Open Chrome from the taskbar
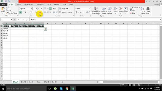Screen dimensions: 162x91 (67, 89)
